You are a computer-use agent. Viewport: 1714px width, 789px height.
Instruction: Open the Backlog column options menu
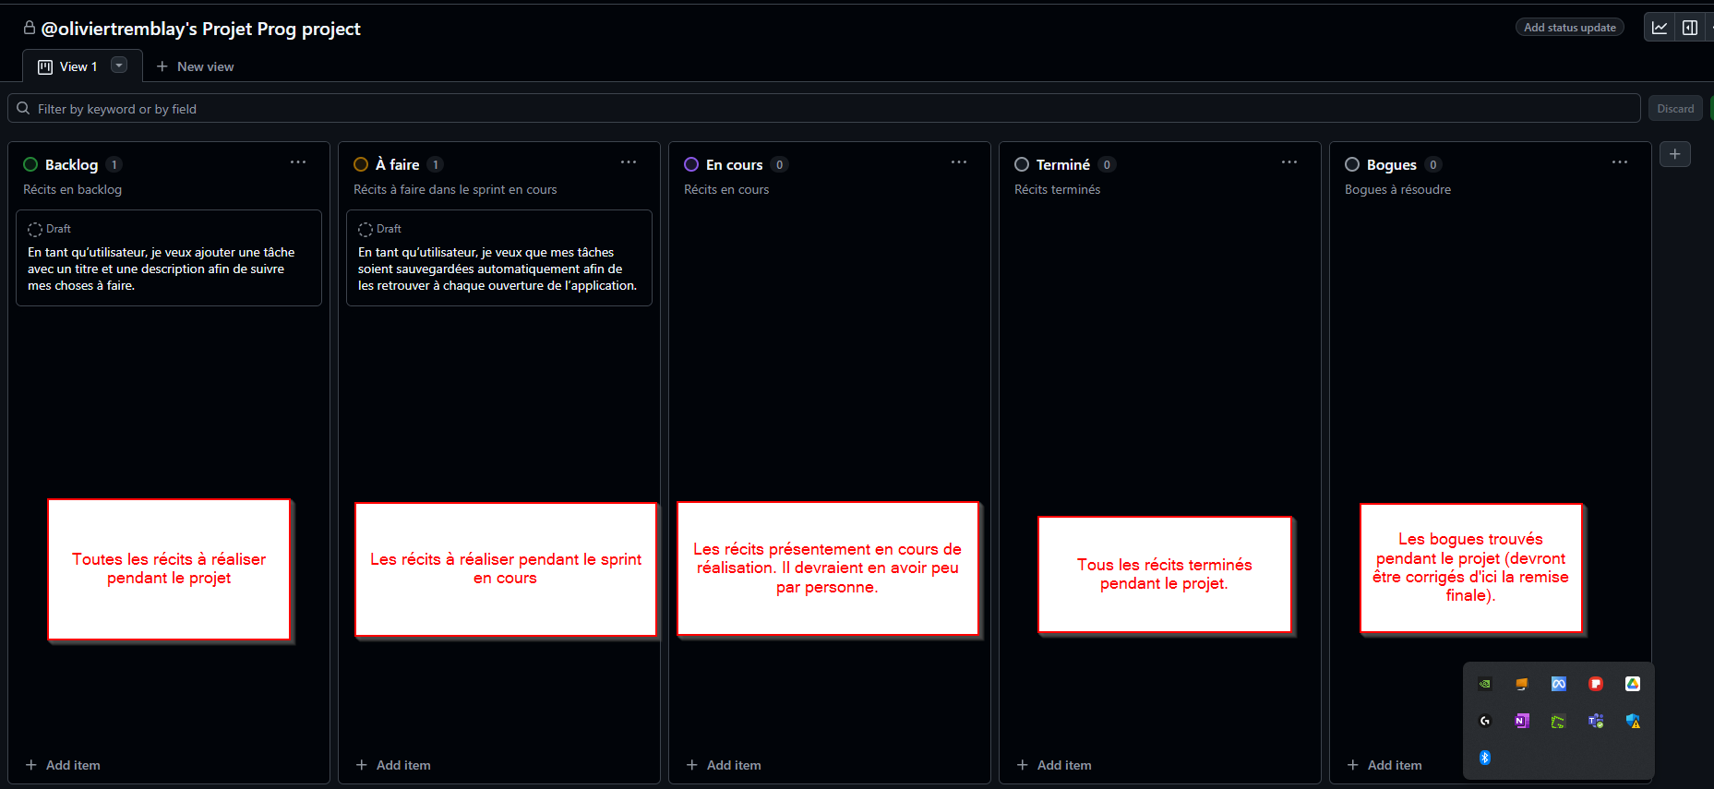pyautogui.click(x=298, y=162)
